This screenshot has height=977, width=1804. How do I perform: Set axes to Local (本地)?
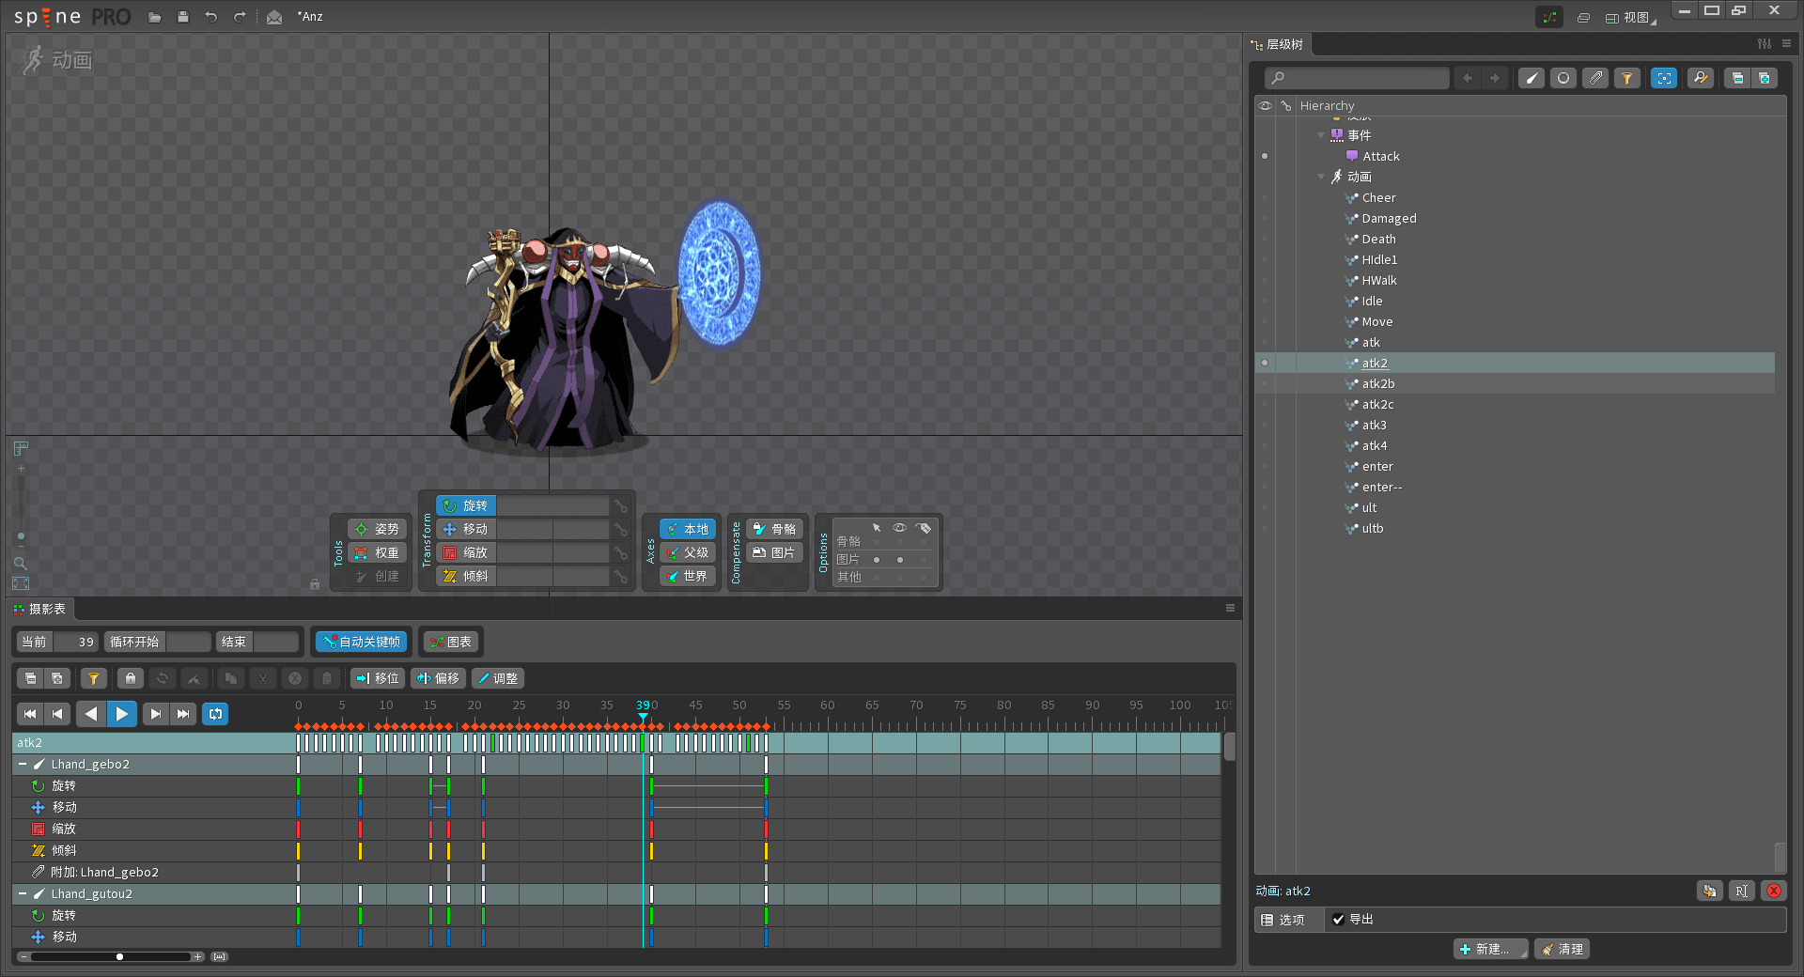click(688, 529)
